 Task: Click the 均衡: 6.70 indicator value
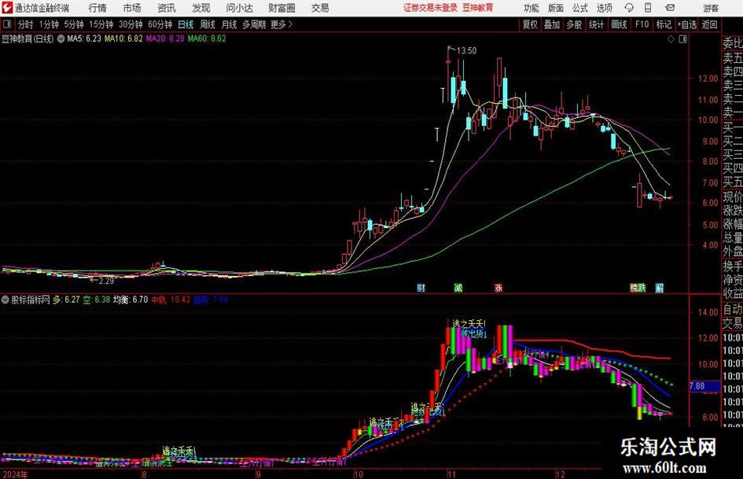131,300
